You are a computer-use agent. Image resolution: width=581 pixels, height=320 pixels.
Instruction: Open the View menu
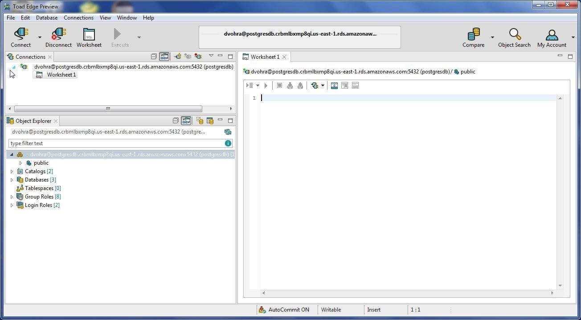105,18
